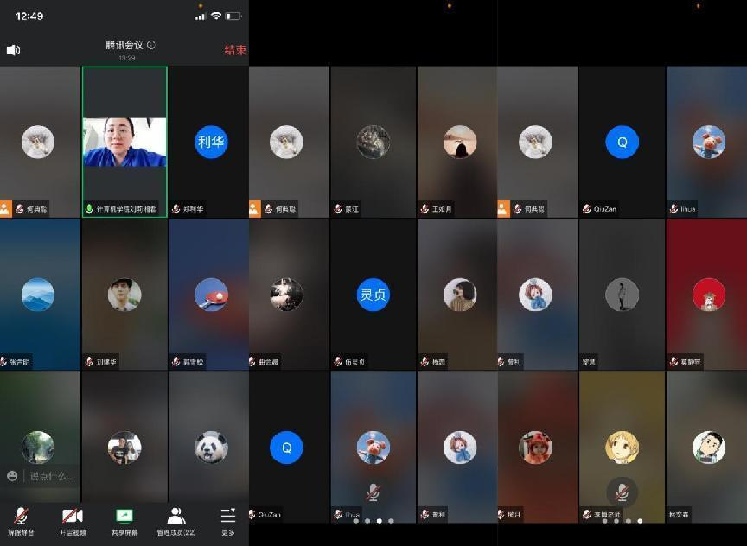Tap the speaker audio output icon

click(13, 50)
